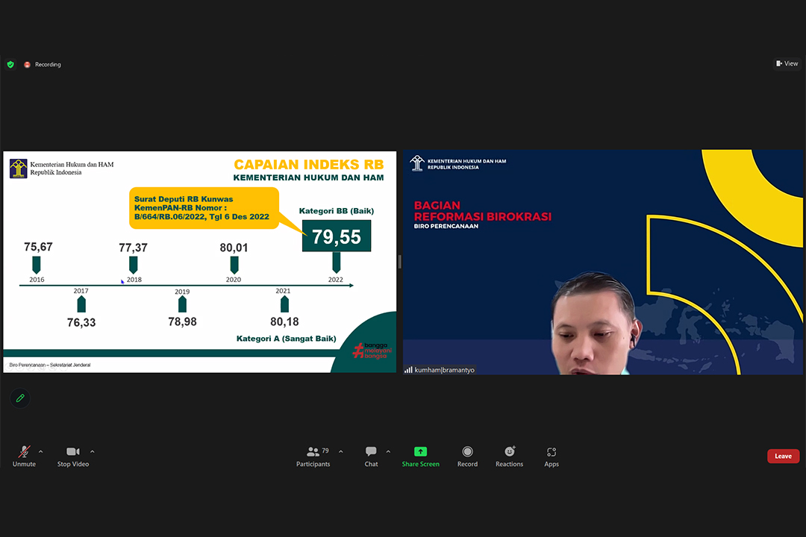
Task: Click the red Recording indicator
Action: (43, 65)
